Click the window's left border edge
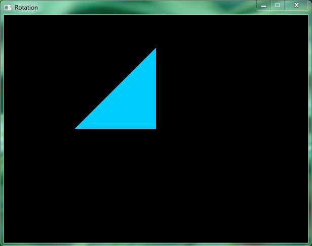The width and height of the screenshot is (312, 246). tap(2, 126)
